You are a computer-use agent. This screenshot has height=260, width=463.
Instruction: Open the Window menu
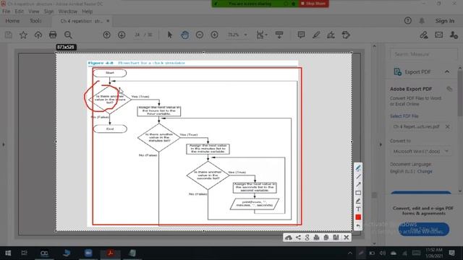point(67,12)
